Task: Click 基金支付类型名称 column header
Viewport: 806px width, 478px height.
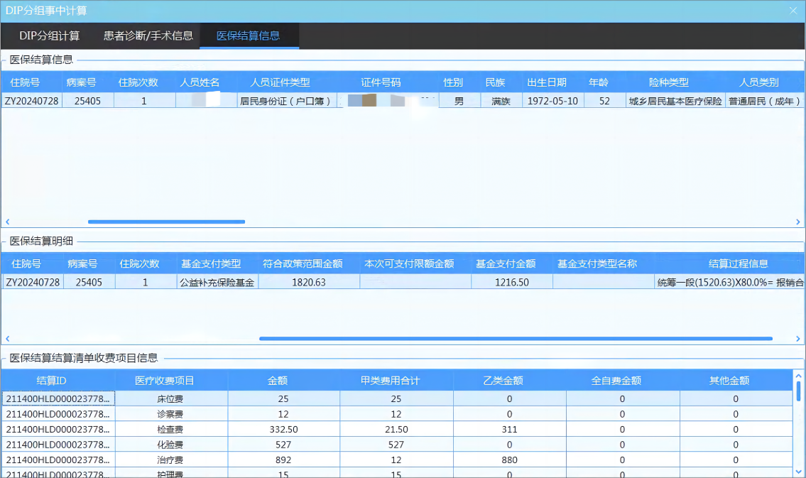Action: pyautogui.click(x=597, y=264)
